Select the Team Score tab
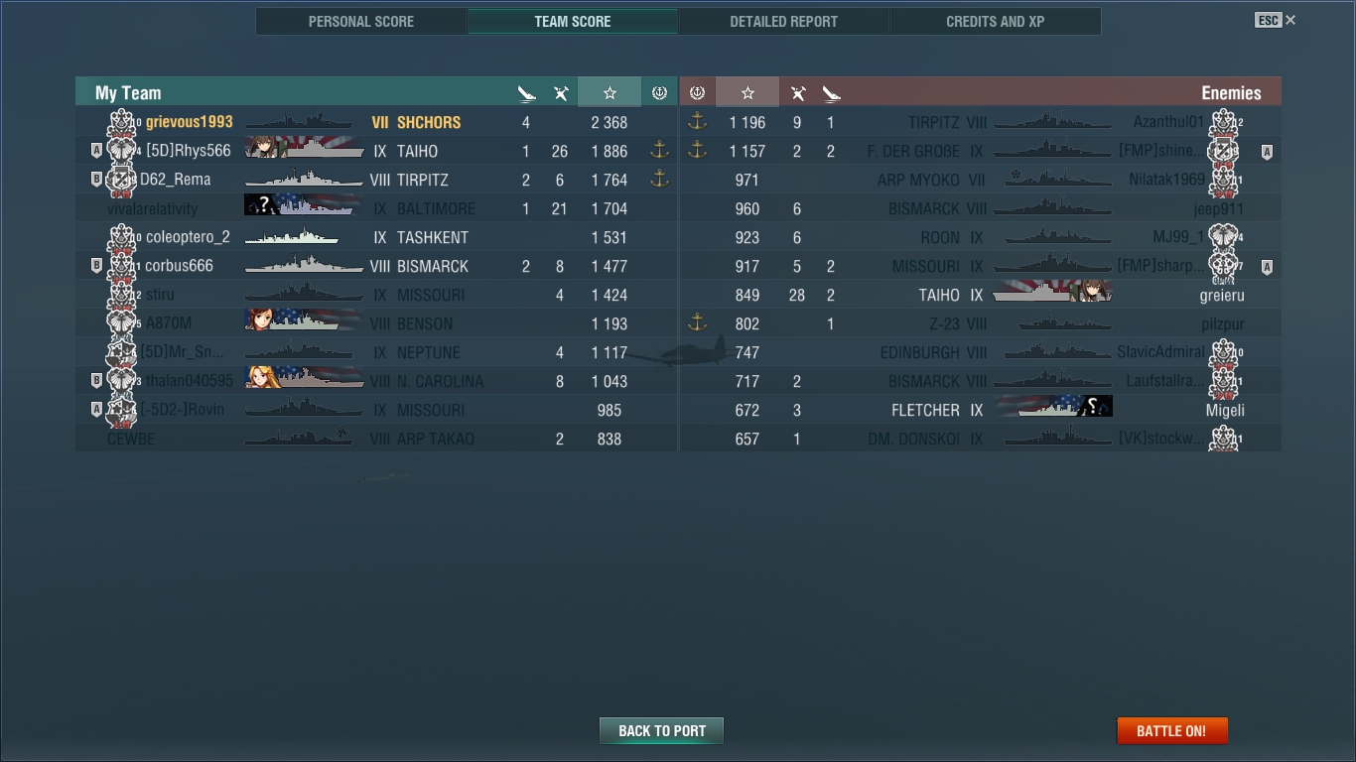 click(573, 21)
